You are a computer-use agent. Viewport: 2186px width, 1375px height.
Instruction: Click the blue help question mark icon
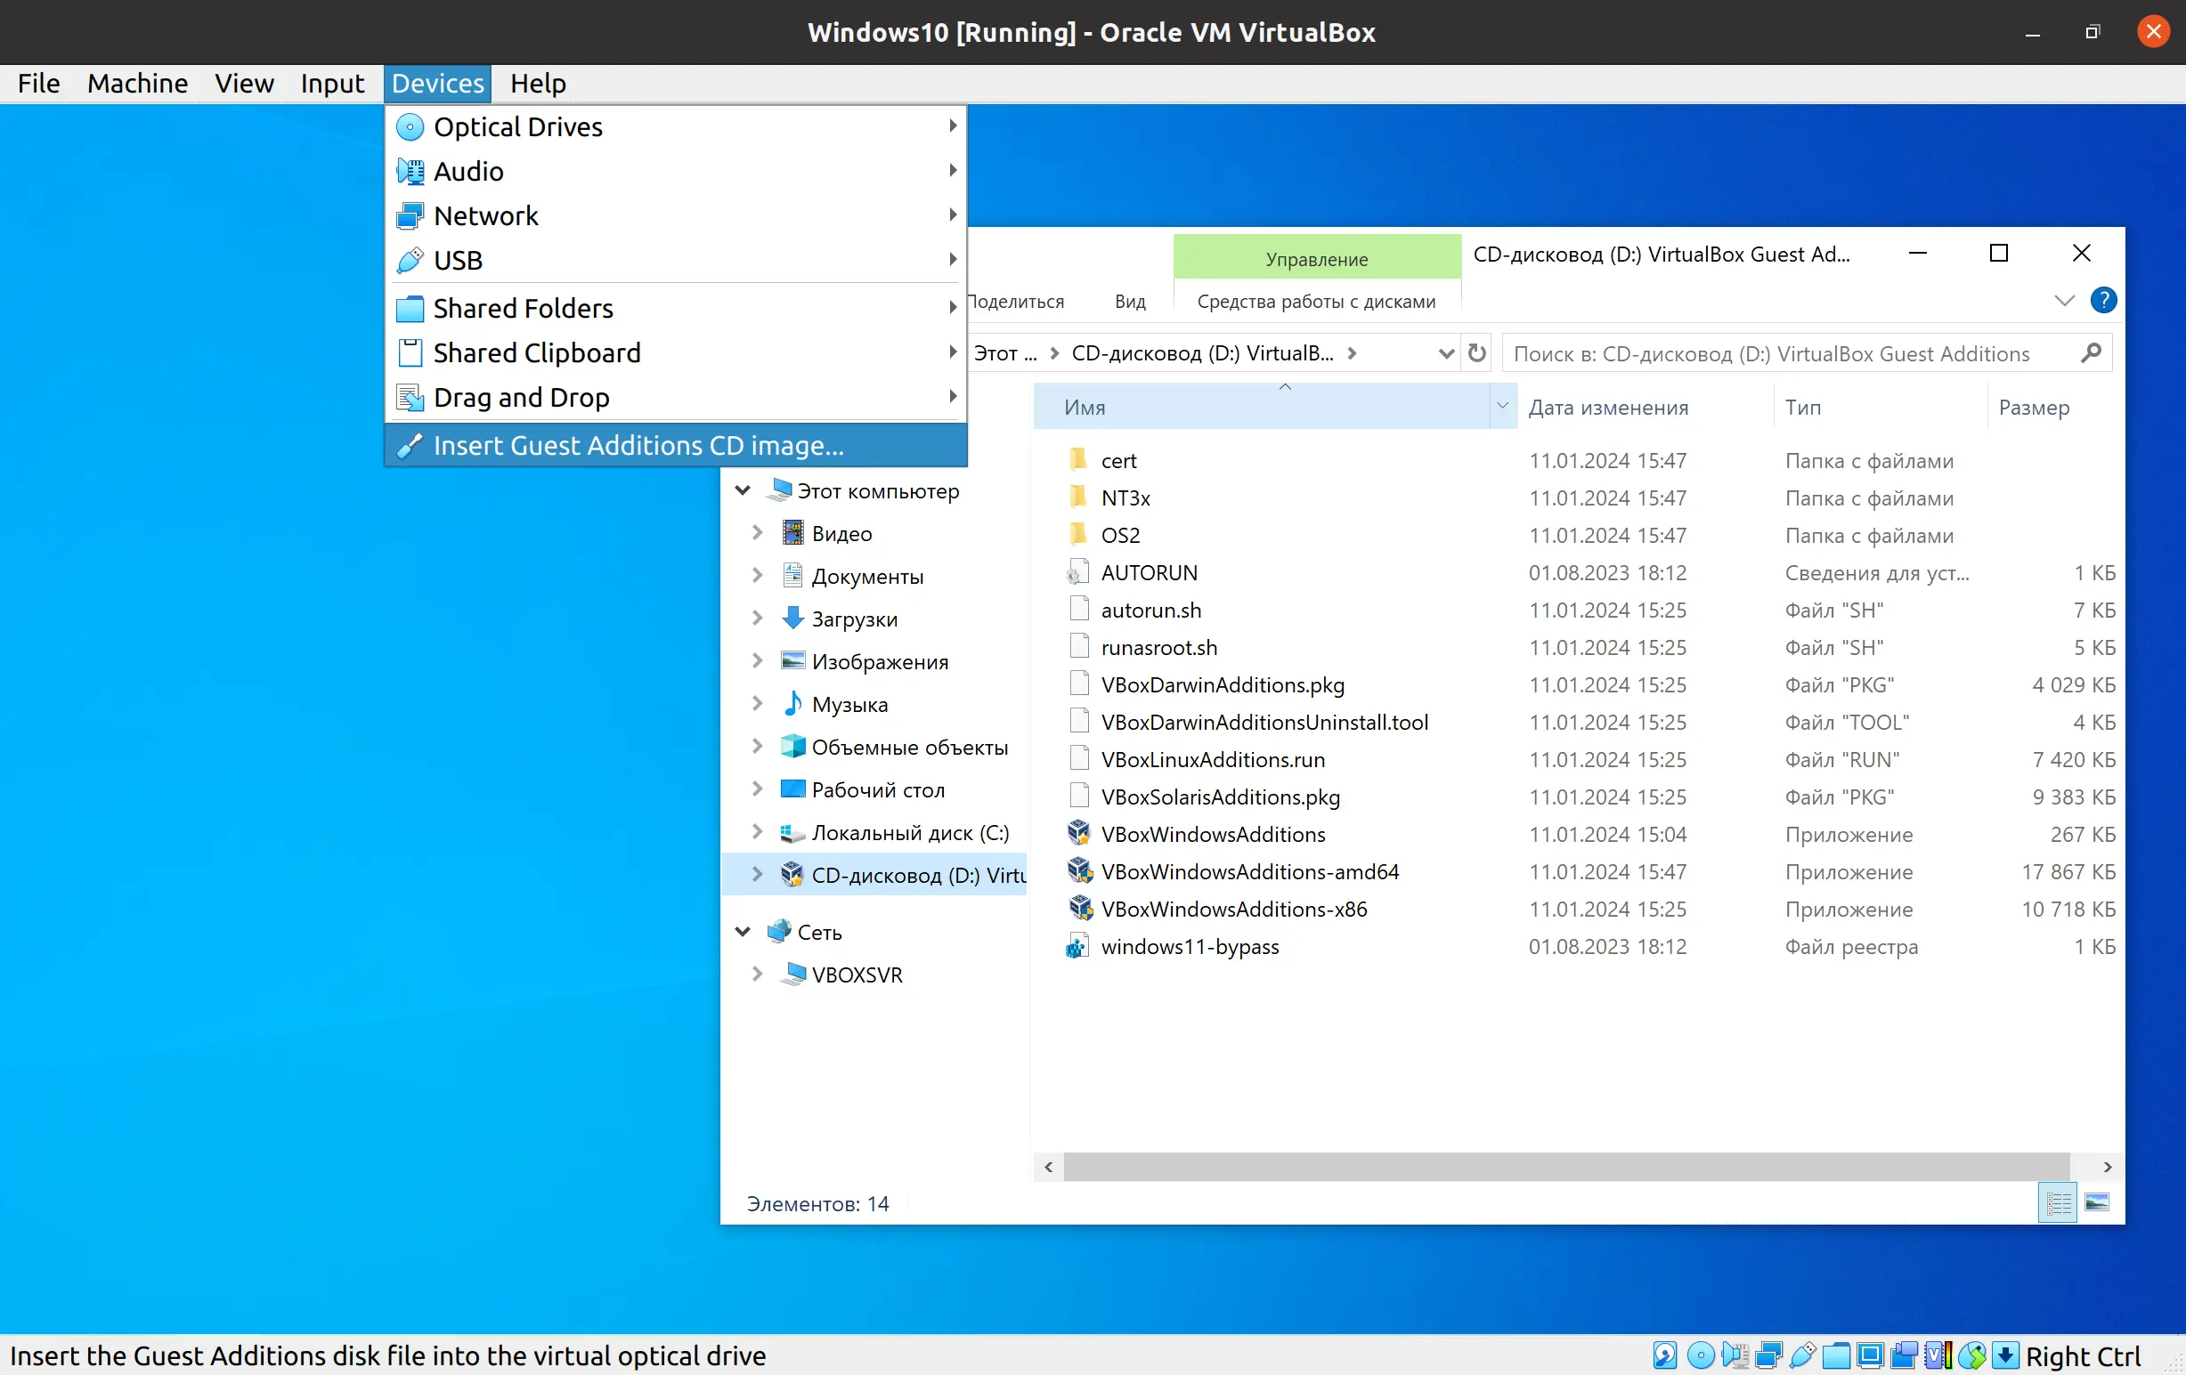pyautogui.click(x=2102, y=301)
